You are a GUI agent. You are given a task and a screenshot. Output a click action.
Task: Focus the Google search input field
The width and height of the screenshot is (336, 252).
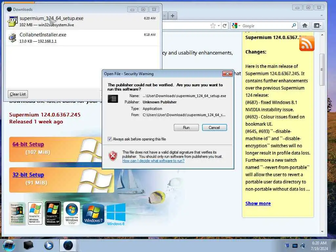(266, 26)
